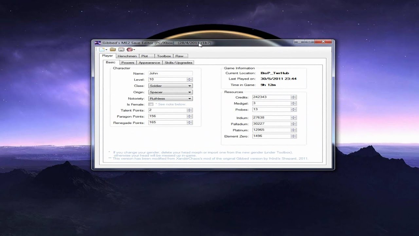Select the Basic sub-tab
Viewport: 419px width, 236px height.
point(111,62)
